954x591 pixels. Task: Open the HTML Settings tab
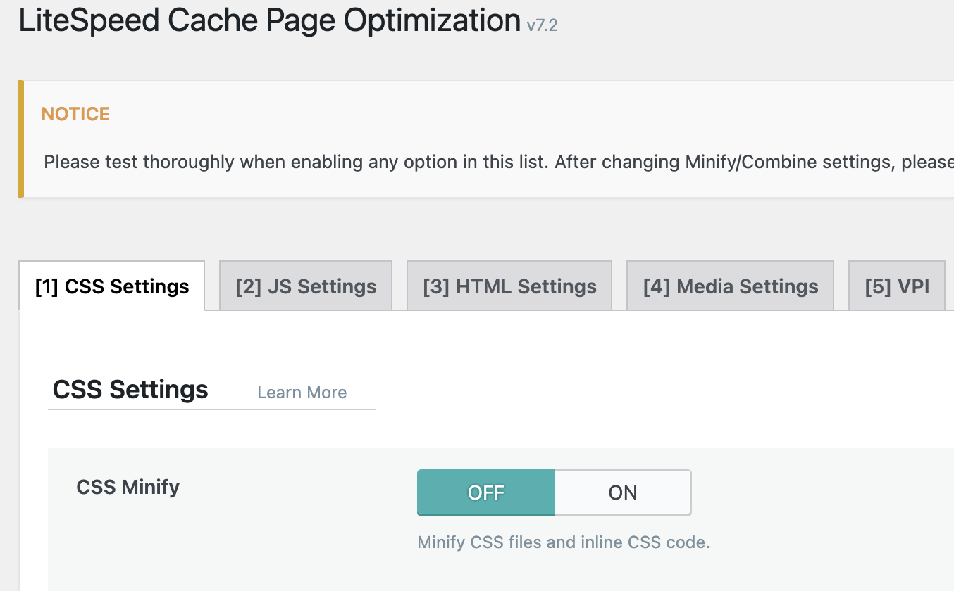[x=509, y=286]
